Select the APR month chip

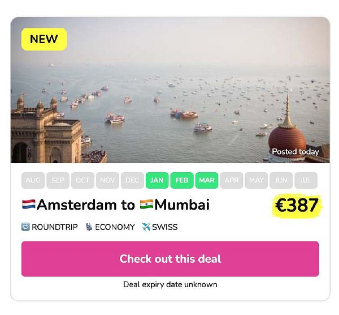point(232,180)
